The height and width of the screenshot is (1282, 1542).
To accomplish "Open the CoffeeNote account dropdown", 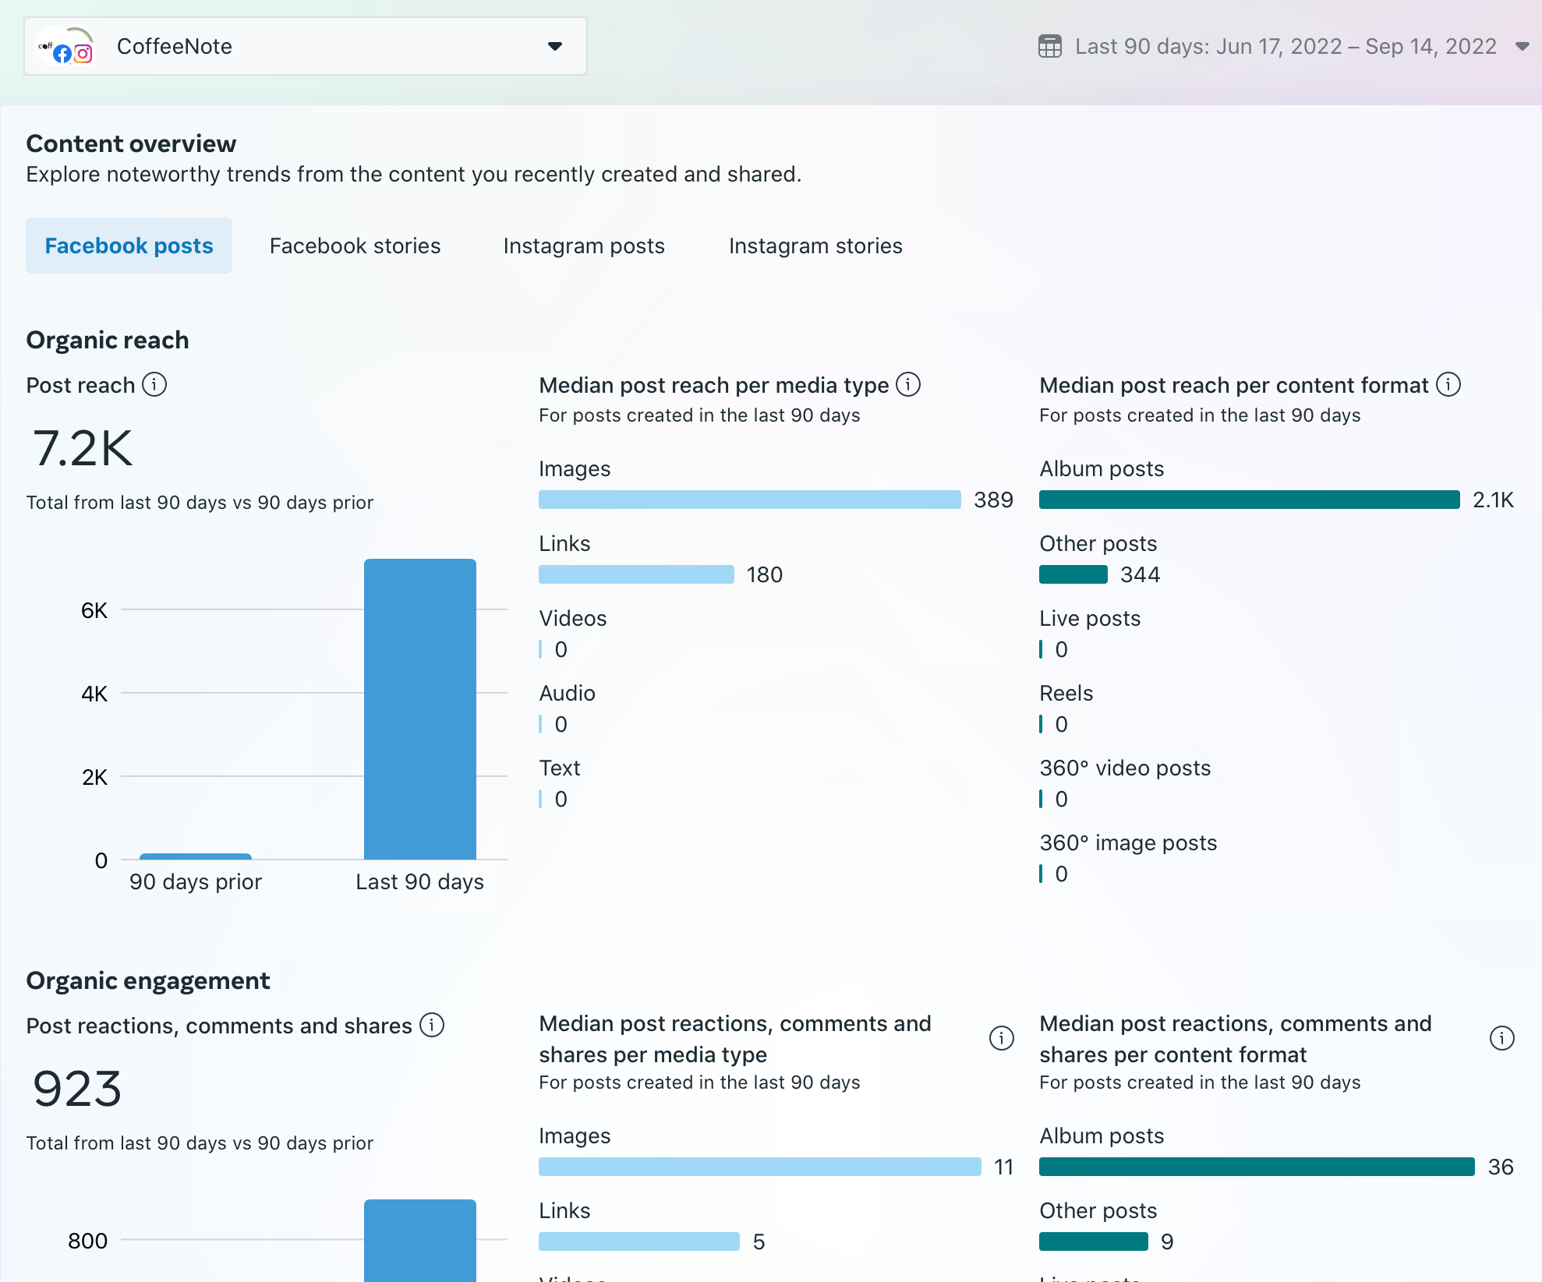I will pos(305,47).
